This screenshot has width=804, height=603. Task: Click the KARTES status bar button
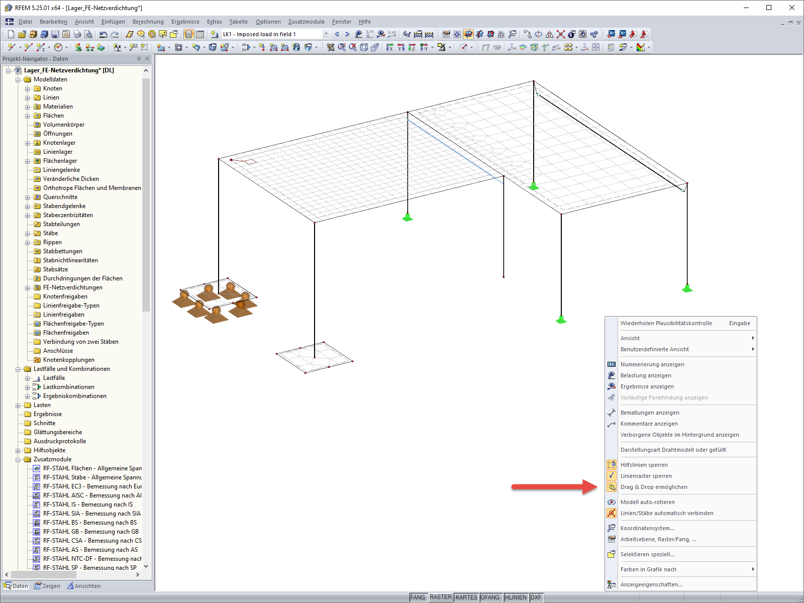tap(466, 597)
